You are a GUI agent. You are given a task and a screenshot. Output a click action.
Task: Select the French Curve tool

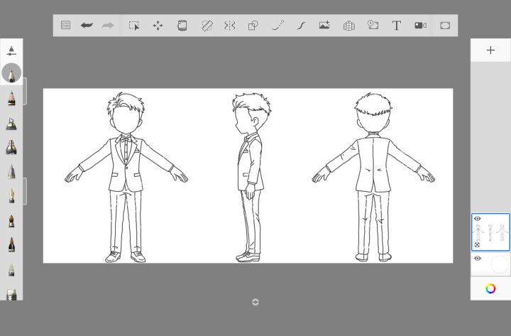pyautogui.click(x=301, y=26)
